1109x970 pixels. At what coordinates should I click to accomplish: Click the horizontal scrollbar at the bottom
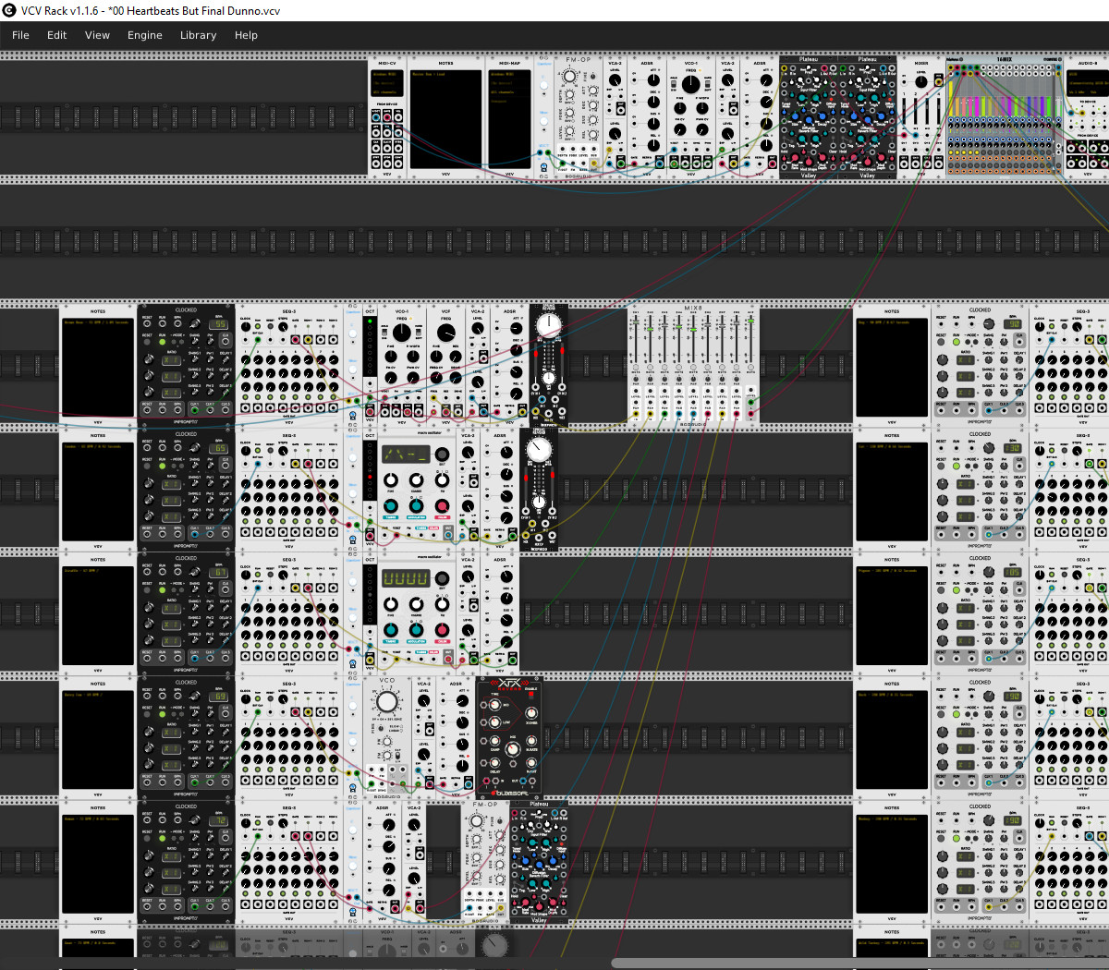point(859,964)
